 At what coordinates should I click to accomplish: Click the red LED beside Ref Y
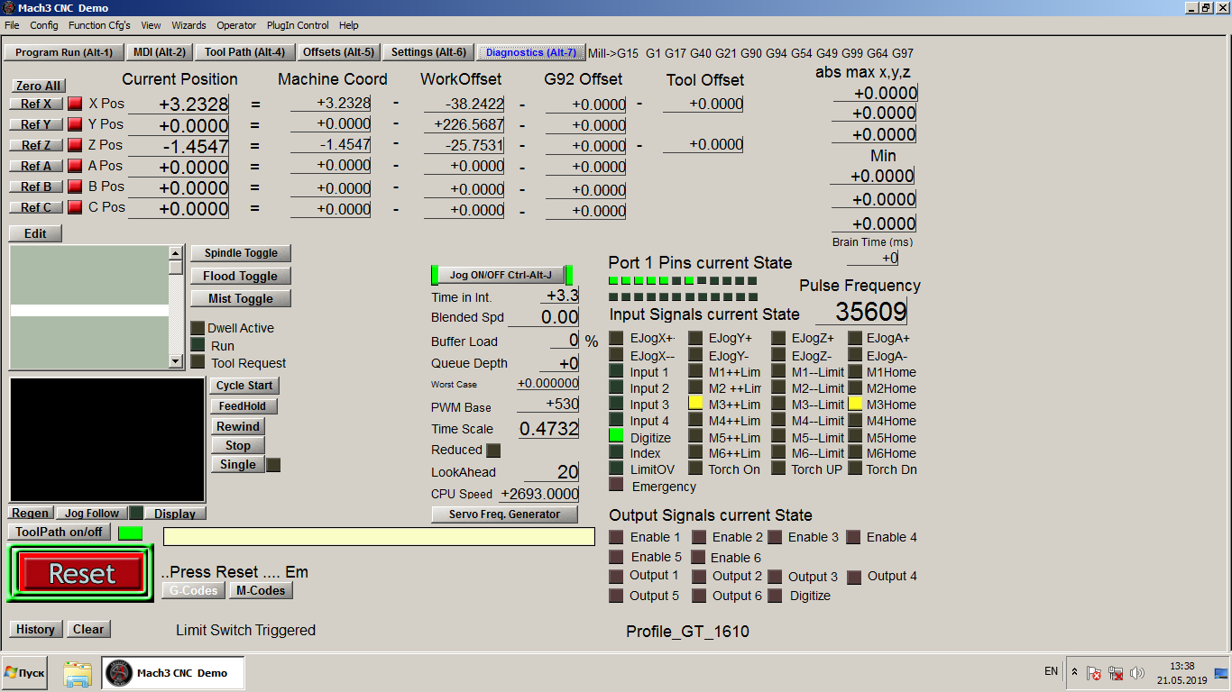(75, 124)
